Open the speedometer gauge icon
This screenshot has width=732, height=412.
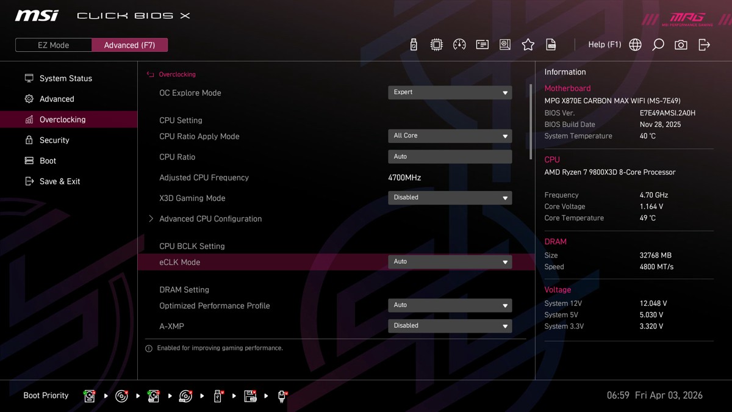click(459, 45)
